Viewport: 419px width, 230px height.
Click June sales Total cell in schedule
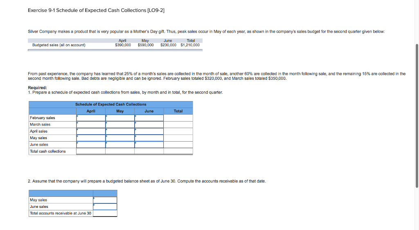[178, 144]
